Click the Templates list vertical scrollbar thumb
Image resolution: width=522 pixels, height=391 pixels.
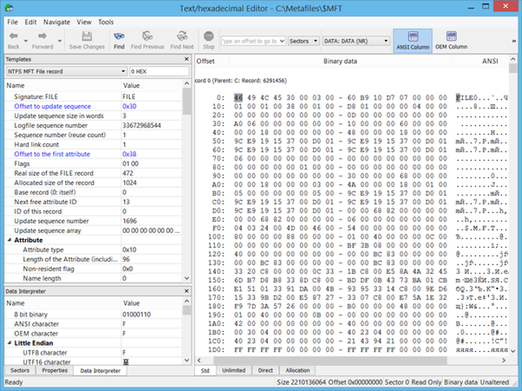(187, 101)
